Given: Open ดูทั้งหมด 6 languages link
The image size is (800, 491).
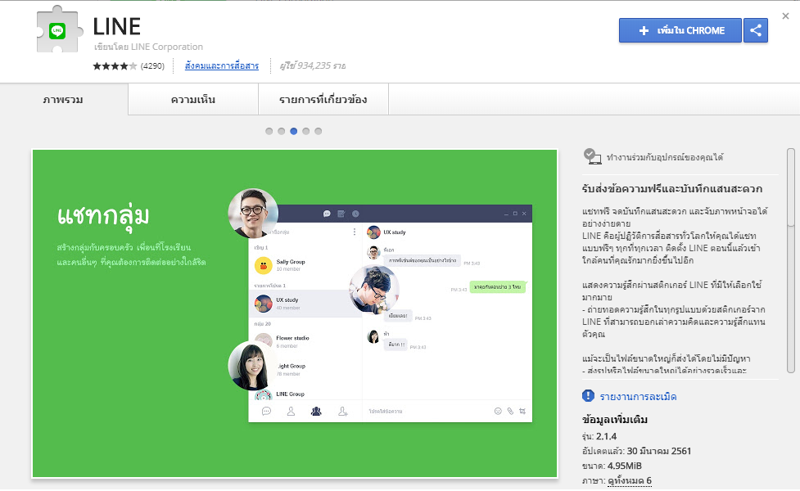Looking at the screenshot, I should pyautogui.click(x=630, y=481).
